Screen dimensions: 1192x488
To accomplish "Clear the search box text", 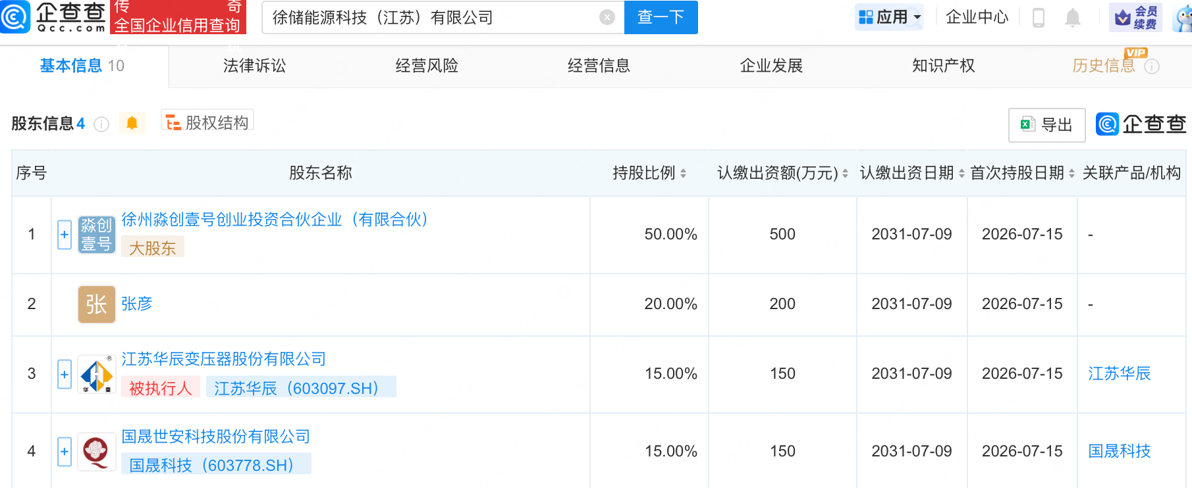I will click(607, 18).
